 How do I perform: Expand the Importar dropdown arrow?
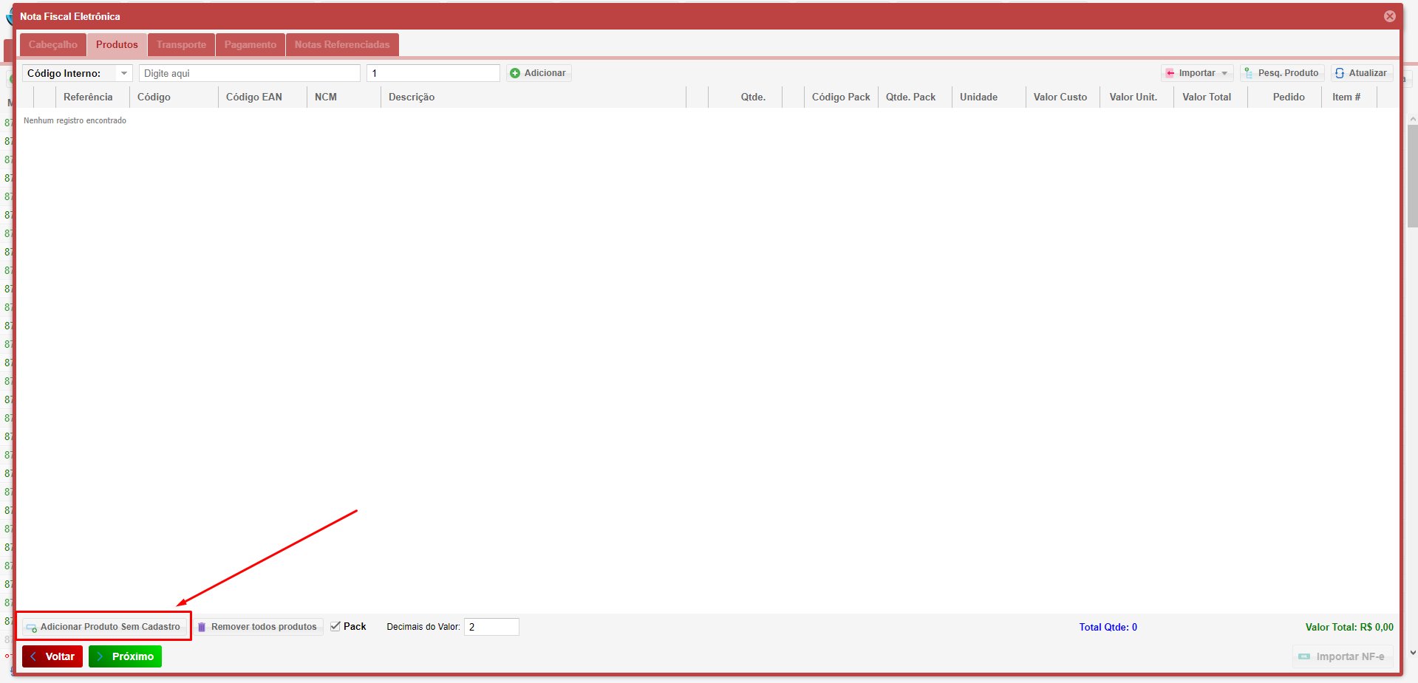(1224, 73)
